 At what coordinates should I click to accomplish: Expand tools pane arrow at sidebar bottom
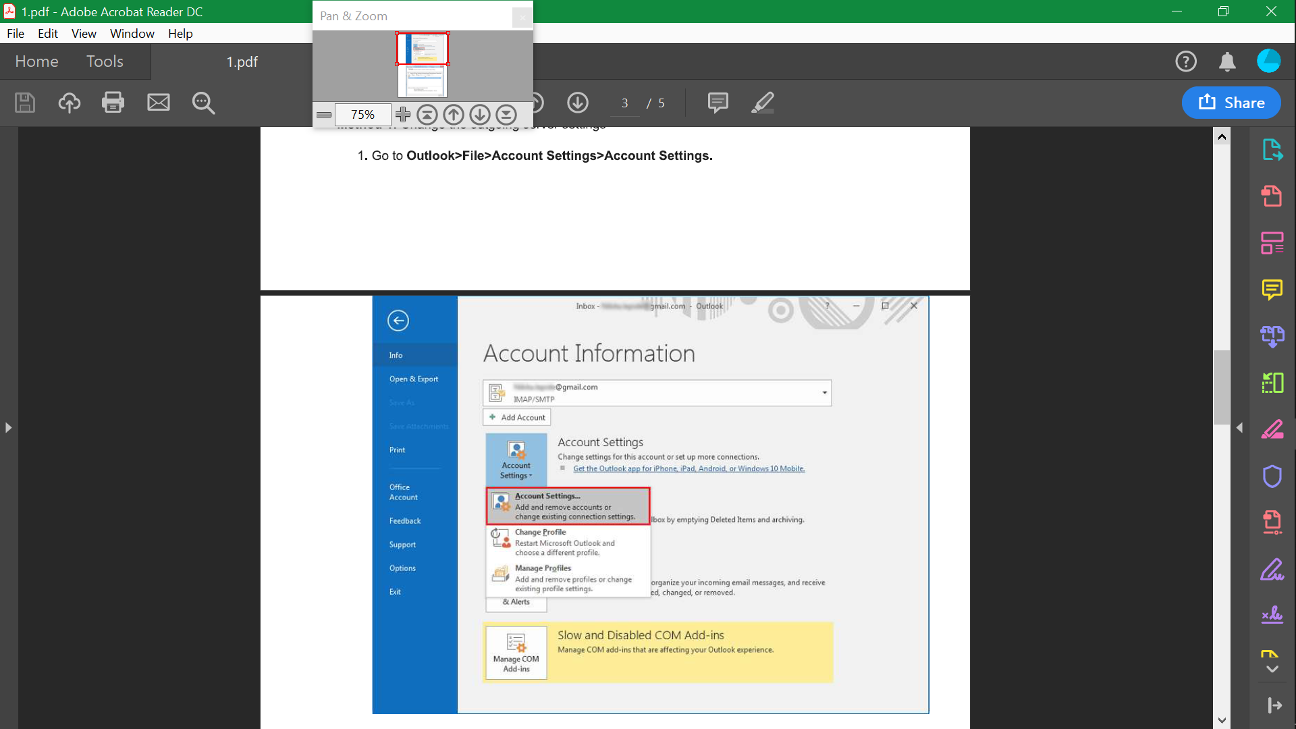(1274, 705)
